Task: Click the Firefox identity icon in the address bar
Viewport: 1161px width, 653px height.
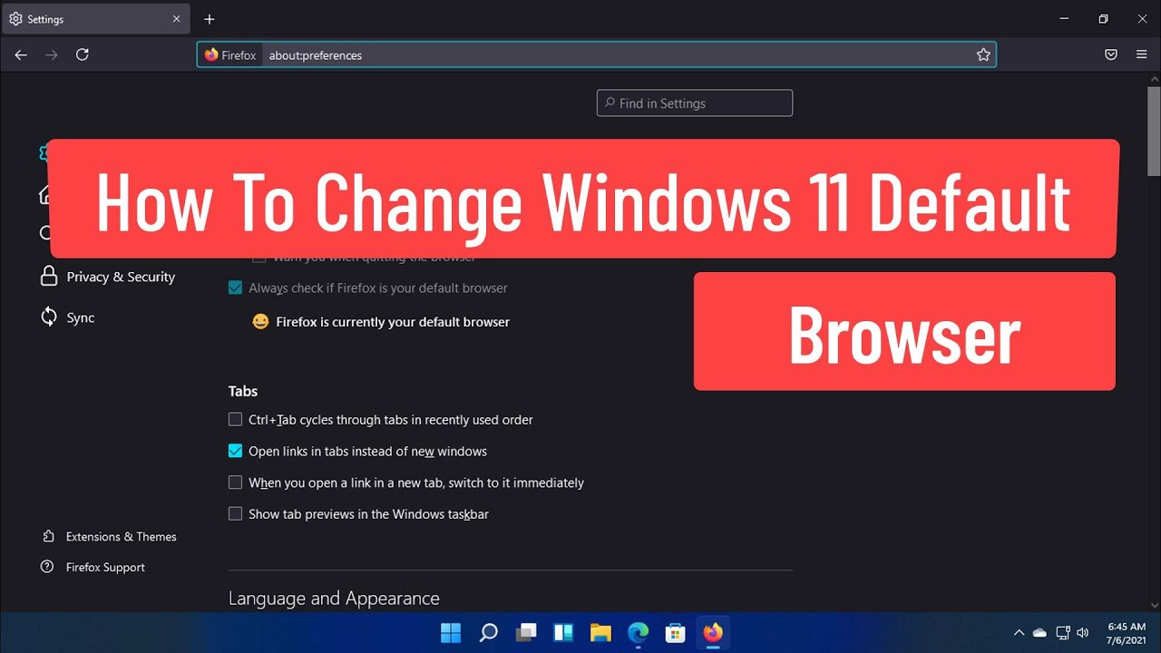Action: coord(211,55)
